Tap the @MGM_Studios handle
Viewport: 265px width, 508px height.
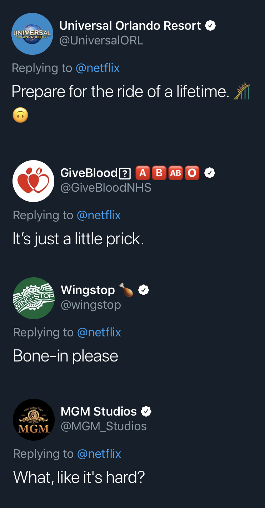coord(104,426)
